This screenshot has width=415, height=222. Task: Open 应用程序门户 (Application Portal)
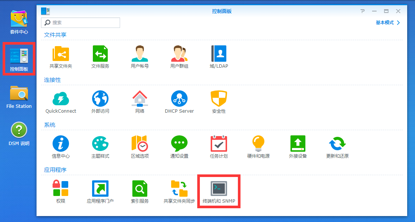pos(100,192)
